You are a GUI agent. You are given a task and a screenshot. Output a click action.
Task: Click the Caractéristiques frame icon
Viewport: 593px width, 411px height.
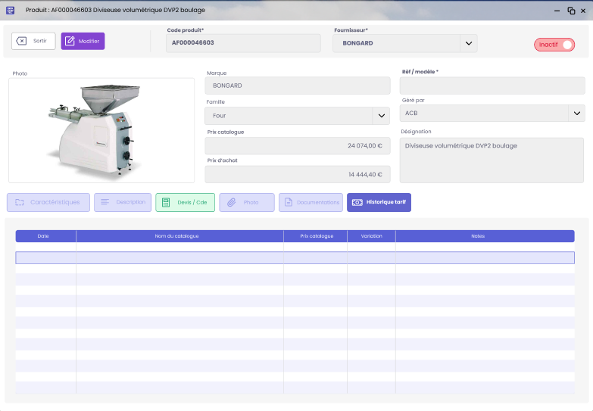pyautogui.click(x=20, y=203)
